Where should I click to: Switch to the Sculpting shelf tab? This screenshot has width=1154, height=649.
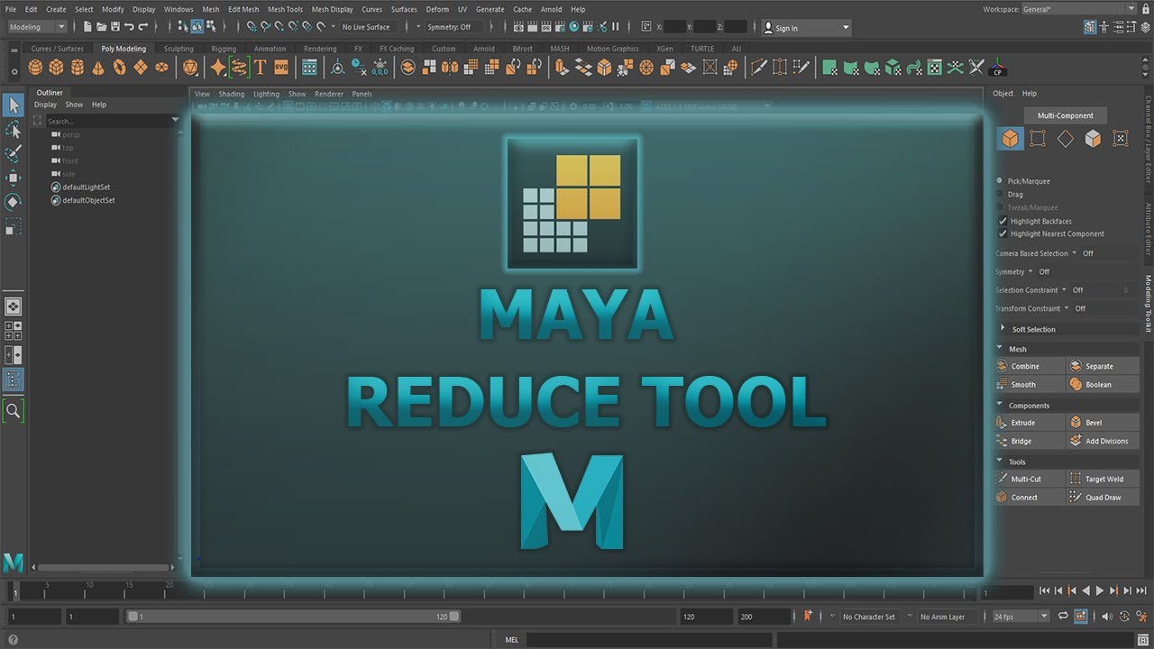tap(179, 49)
